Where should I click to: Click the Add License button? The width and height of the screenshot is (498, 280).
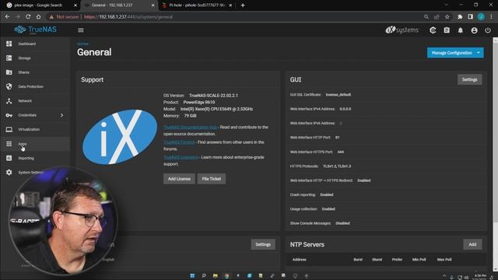pos(179,179)
